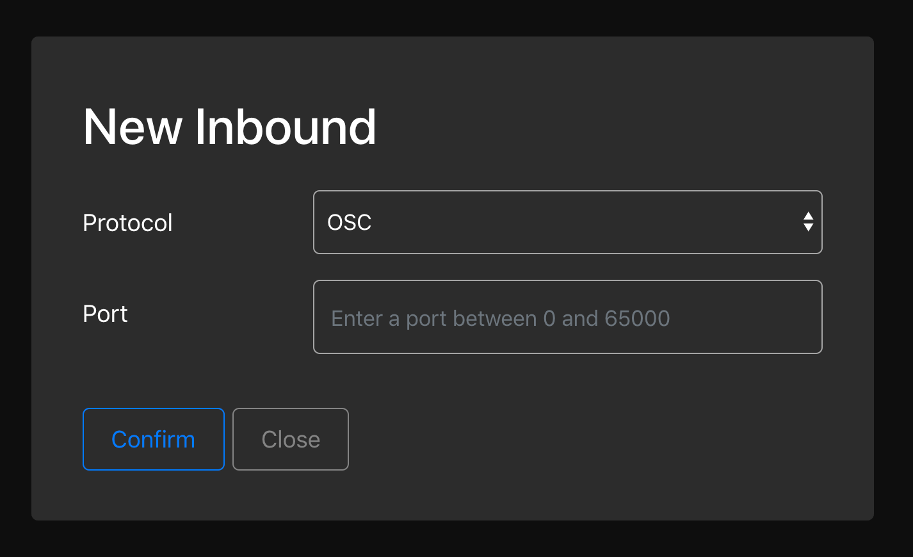
Task: Click the middle of the Protocol select box
Action: point(568,222)
